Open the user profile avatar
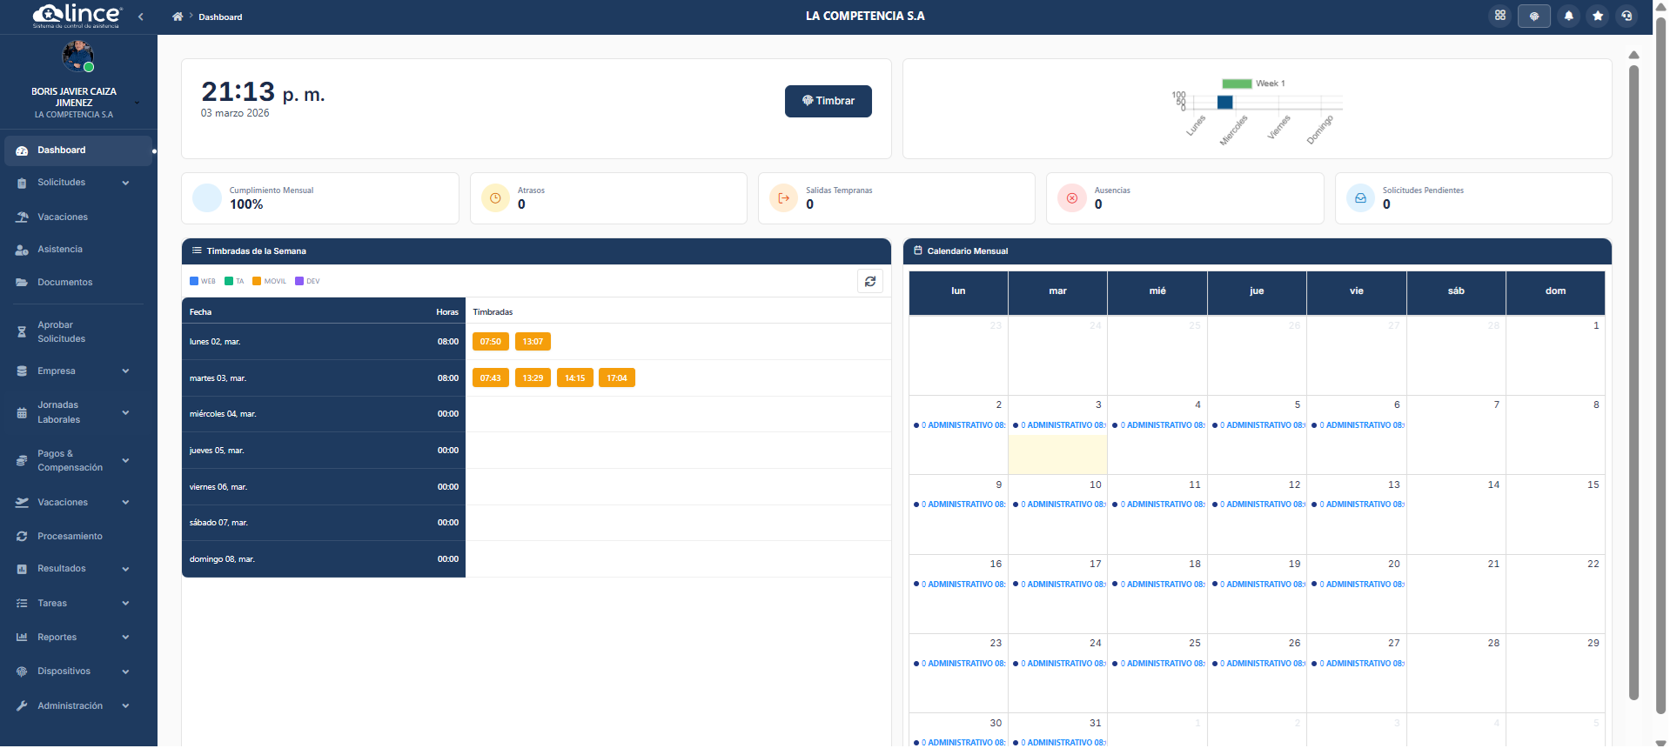 77,56
